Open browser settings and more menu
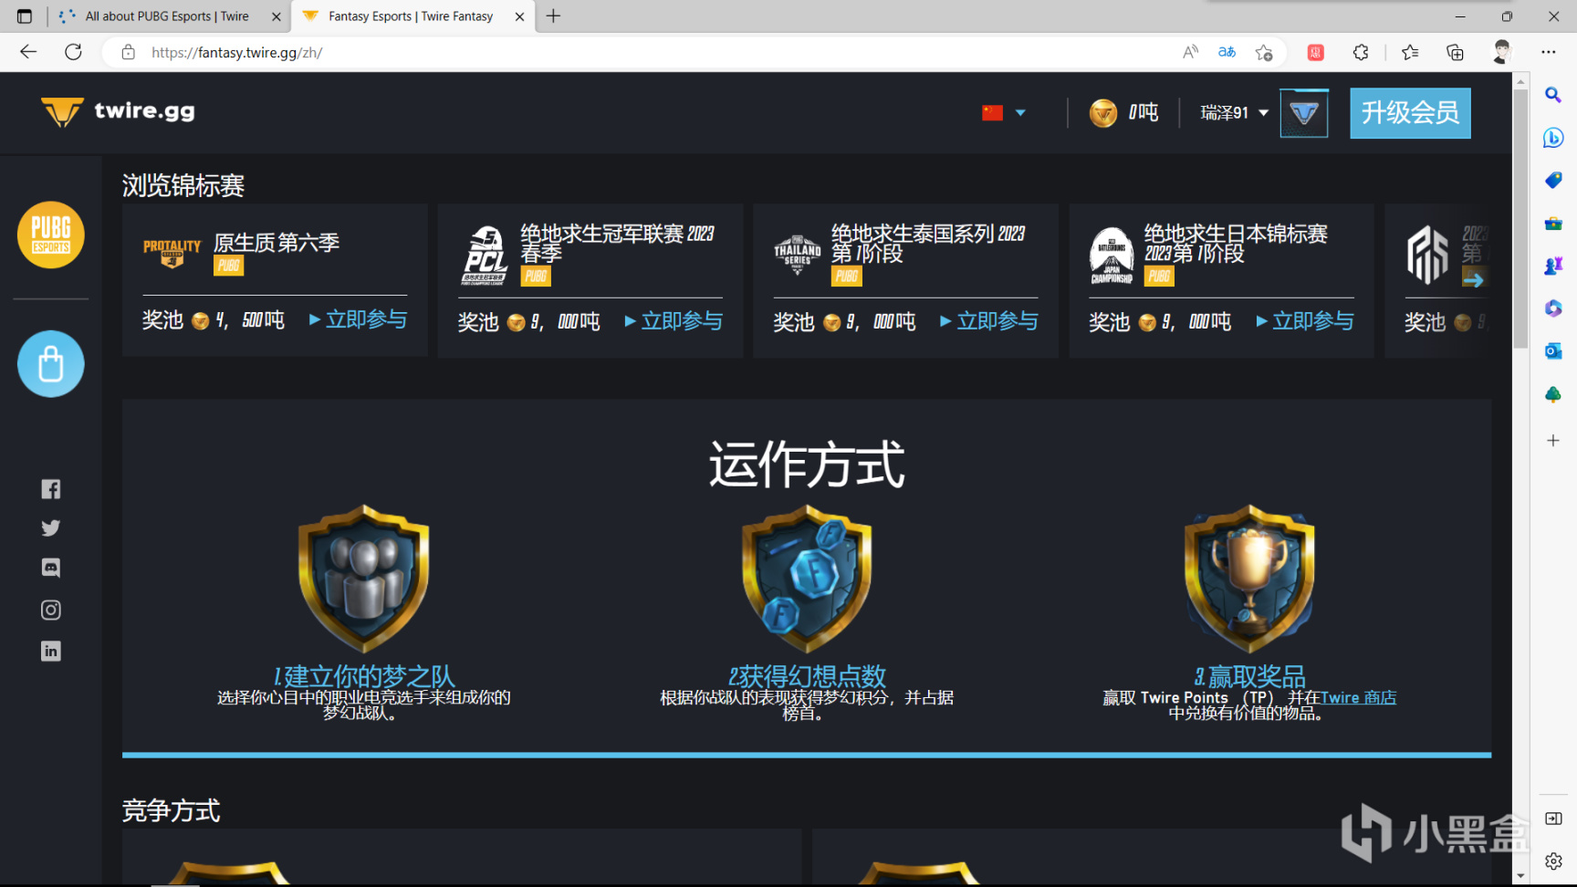Viewport: 1577px width, 887px height. click(x=1549, y=52)
